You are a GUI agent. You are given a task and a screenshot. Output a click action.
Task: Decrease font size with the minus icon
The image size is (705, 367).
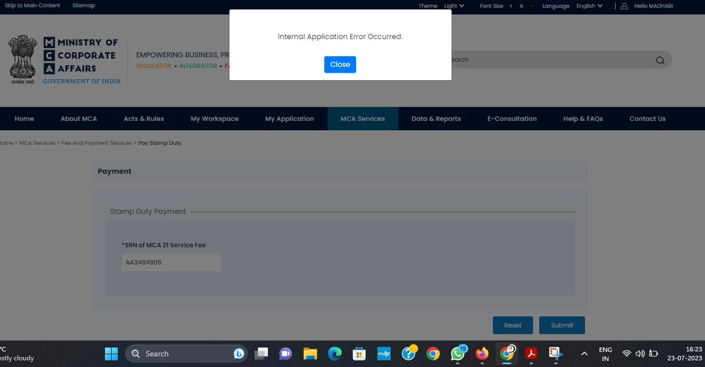(x=532, y=6)
